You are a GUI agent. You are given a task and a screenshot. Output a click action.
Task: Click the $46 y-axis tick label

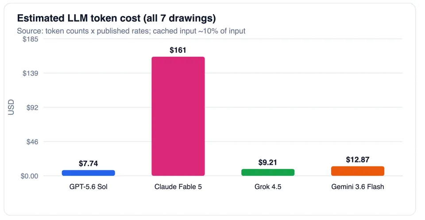click(x=32, y=142)
